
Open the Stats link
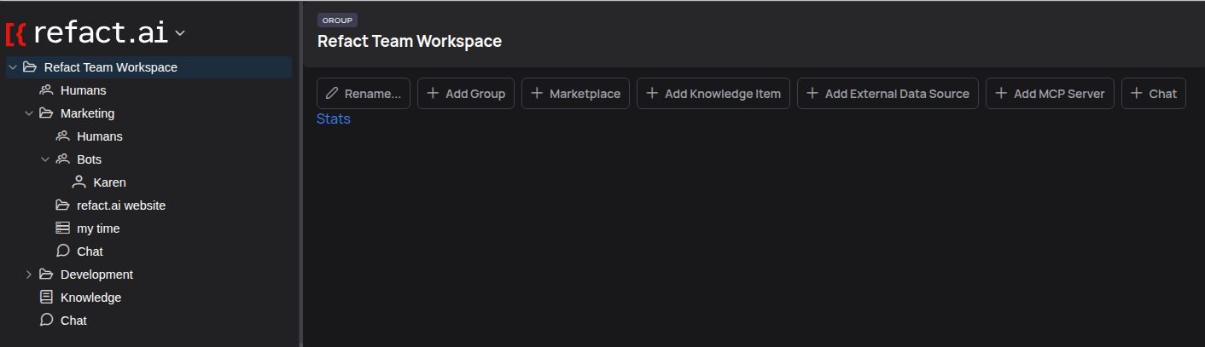[334, 119]
